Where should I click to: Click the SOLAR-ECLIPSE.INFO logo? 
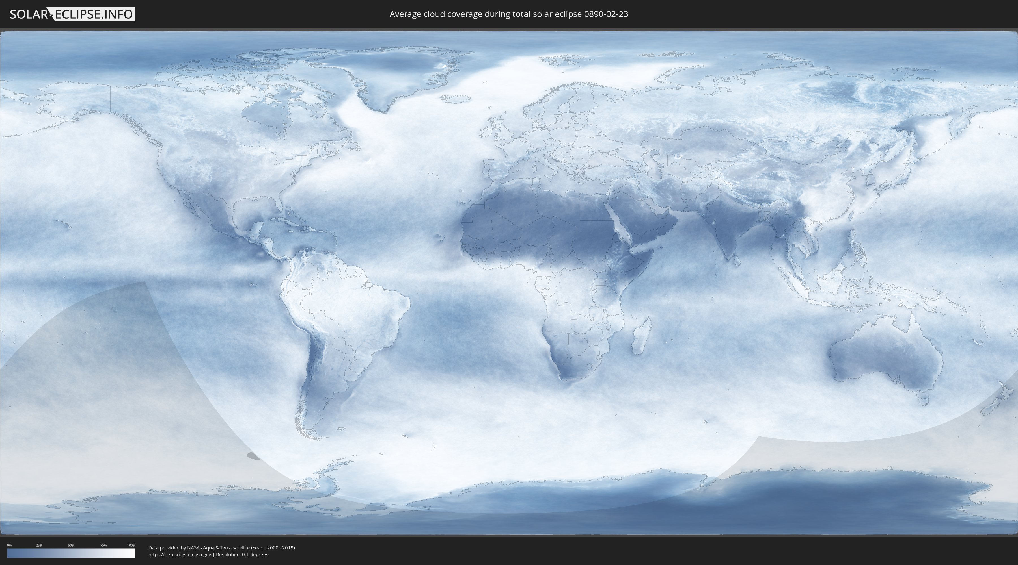tap(72, 14)
